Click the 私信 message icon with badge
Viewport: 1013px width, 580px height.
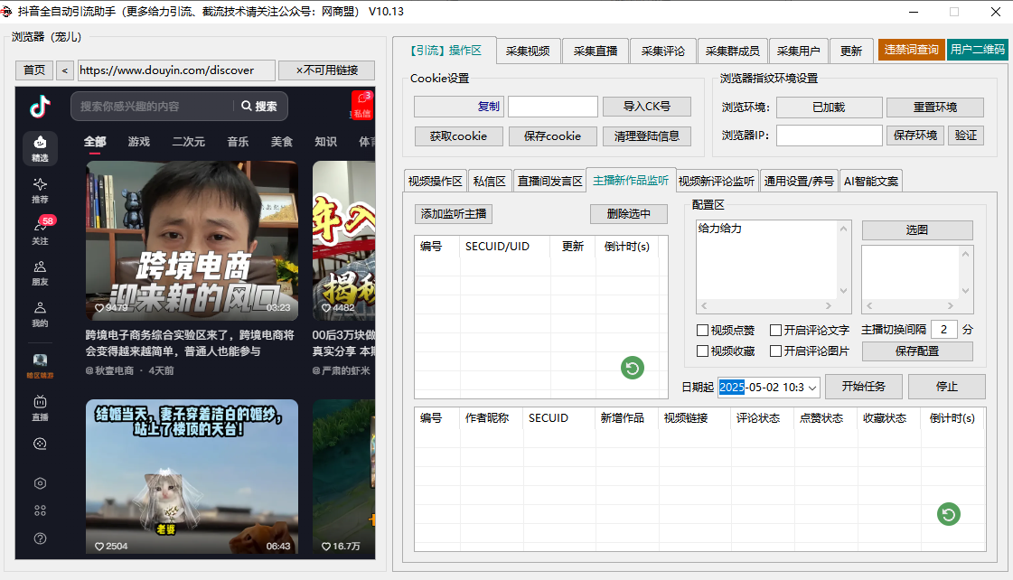362,106
